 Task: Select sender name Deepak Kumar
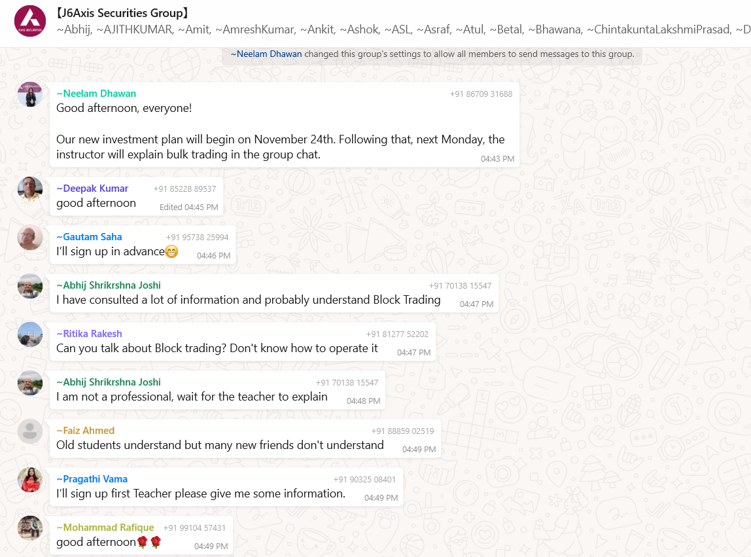tap(92, 189)
